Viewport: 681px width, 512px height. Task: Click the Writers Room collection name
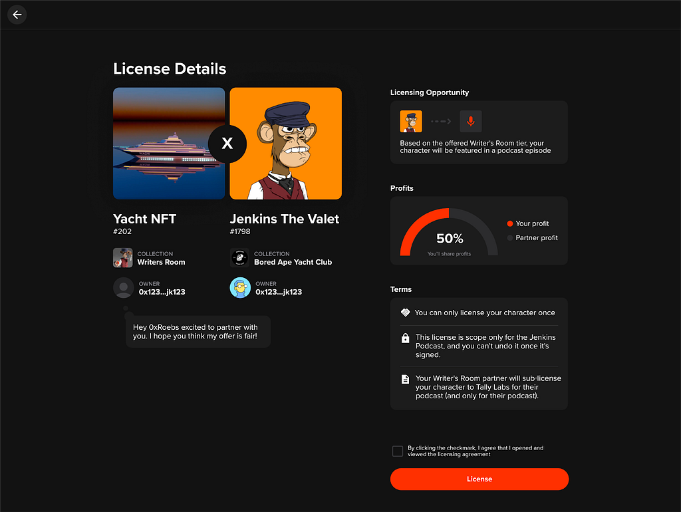pyautogui.click(x=161, y=262)
